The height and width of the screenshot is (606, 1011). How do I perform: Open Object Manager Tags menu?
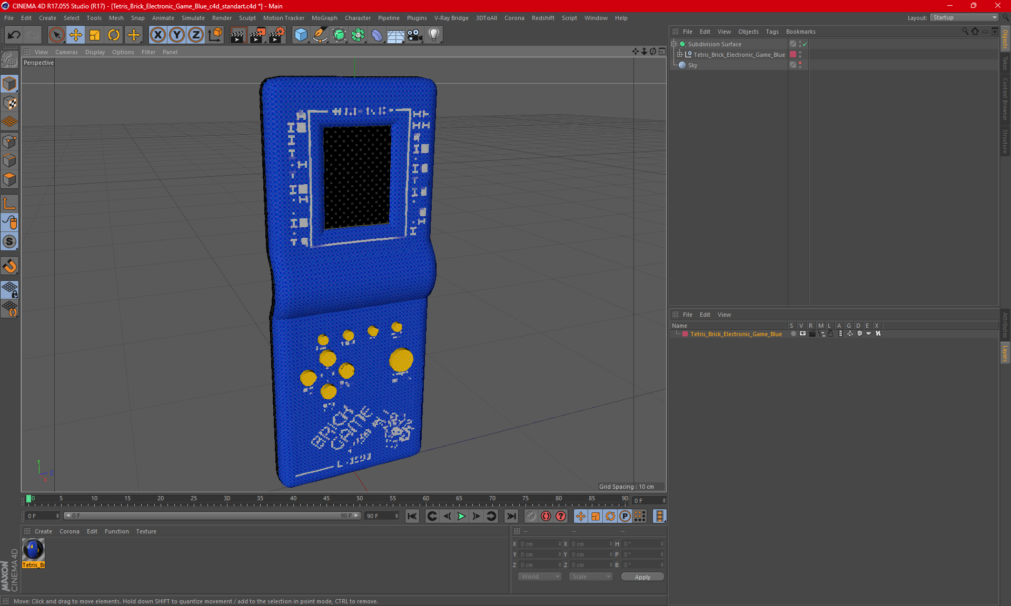772,32
